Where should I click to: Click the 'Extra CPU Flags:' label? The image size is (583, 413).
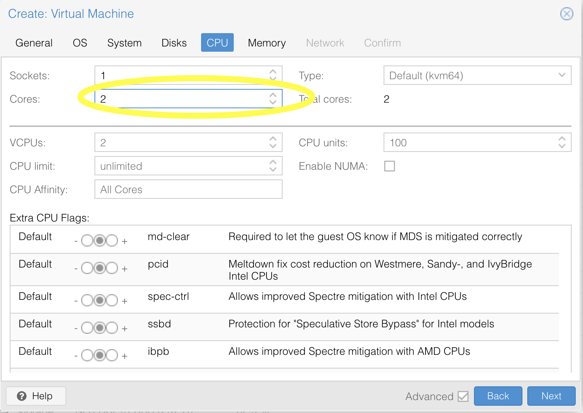click(50, 218)
